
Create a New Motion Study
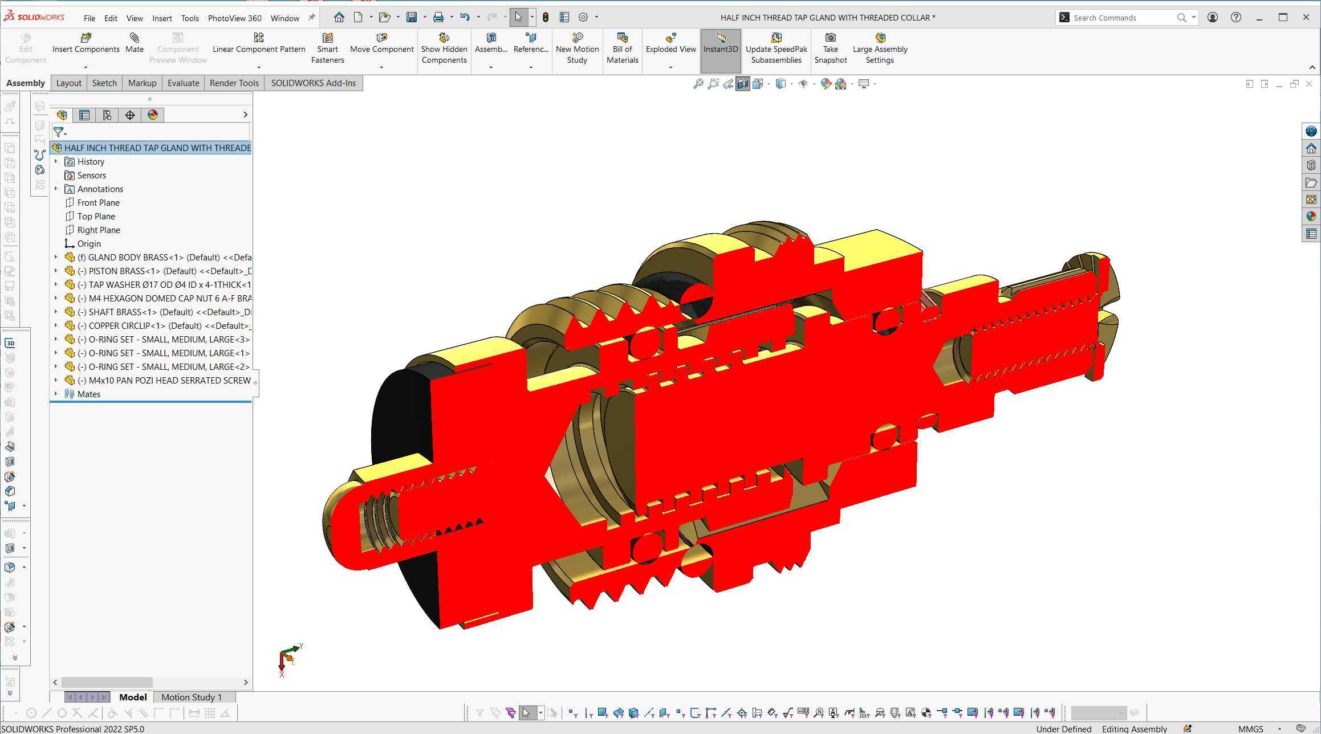click(x=577, y=48)
